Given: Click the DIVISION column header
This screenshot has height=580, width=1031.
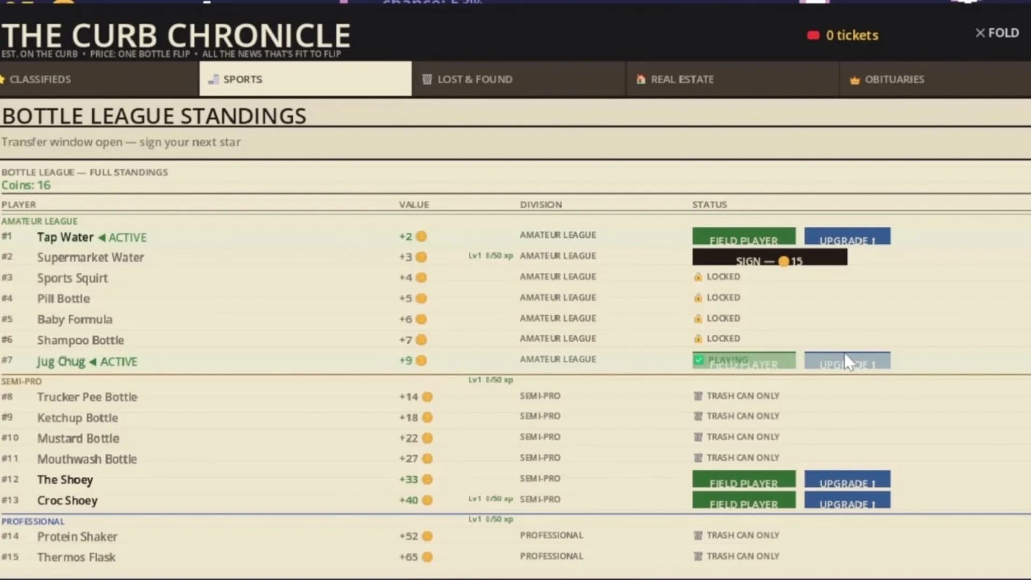Looking at the screenshot, I should click(541, 205).
